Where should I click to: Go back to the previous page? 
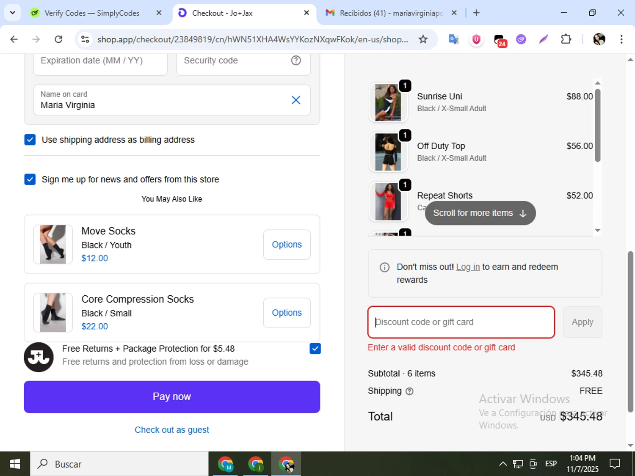[14, 39]
